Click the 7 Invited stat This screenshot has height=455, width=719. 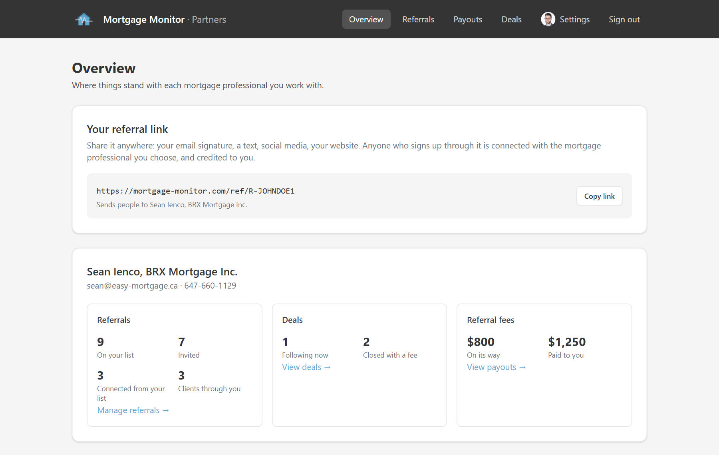click(x=189, y=348)
